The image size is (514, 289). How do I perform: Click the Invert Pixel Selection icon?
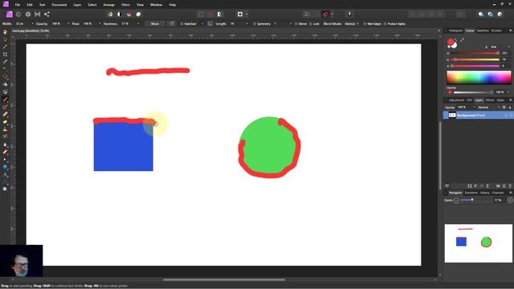219,14
